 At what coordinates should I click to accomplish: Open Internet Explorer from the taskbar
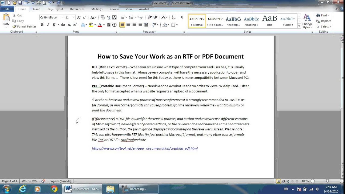click(x=22, y=189)
